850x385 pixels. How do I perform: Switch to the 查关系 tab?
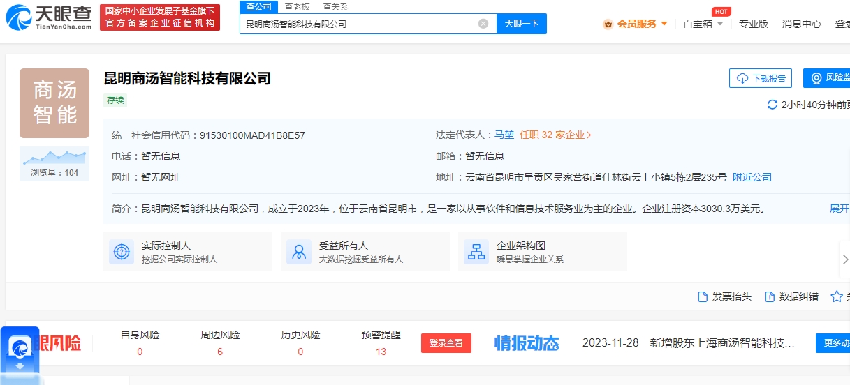pyautogui.click(x=335, y=6)
